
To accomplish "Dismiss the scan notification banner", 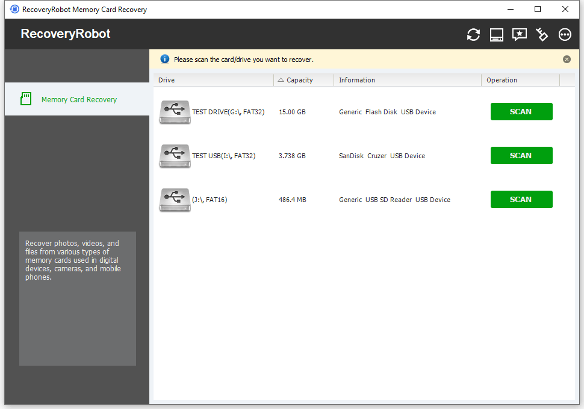I will pyautogui.click(x=567, y=59).
